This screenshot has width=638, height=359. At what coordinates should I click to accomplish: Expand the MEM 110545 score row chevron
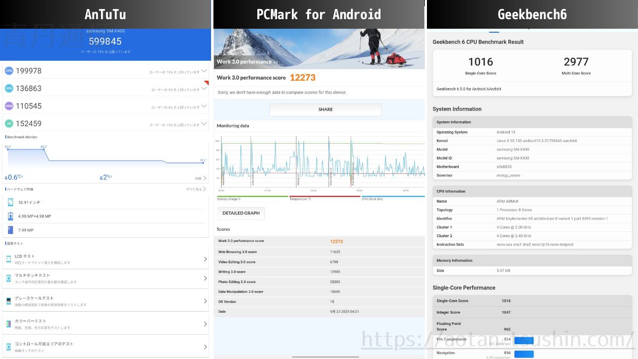point(204,106)
